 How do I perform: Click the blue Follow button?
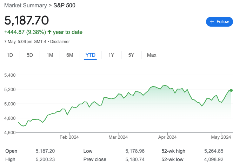[219, 22]
